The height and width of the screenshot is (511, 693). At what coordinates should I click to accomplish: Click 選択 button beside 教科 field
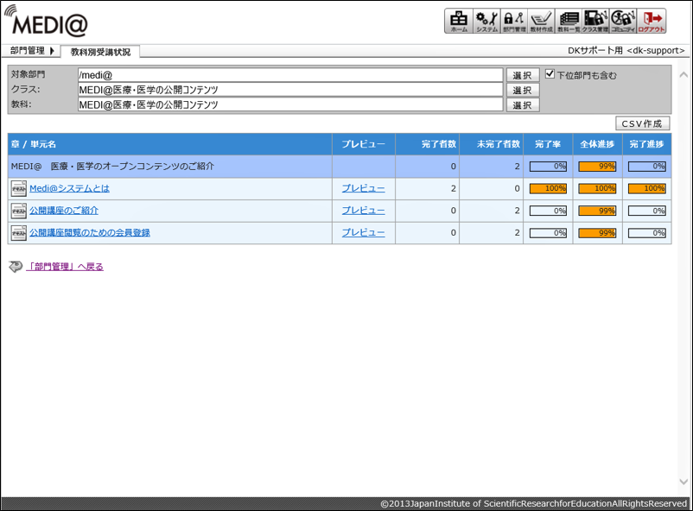click(522, 105)
